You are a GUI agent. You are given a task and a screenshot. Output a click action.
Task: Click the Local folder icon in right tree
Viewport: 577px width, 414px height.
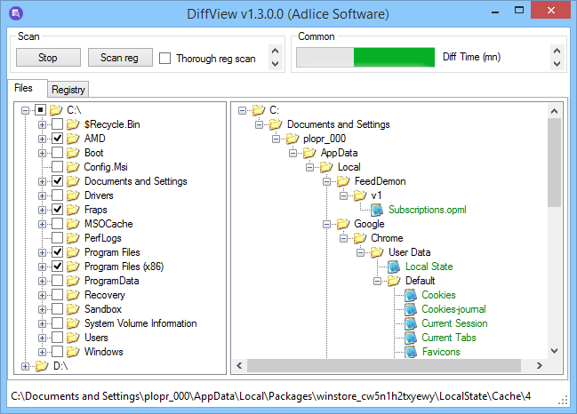pos(326,167)
